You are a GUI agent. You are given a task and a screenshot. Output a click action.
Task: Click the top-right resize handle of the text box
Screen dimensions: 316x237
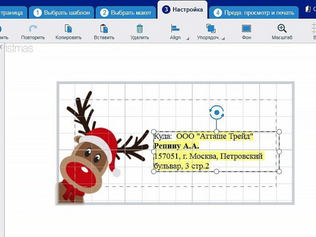279,131
